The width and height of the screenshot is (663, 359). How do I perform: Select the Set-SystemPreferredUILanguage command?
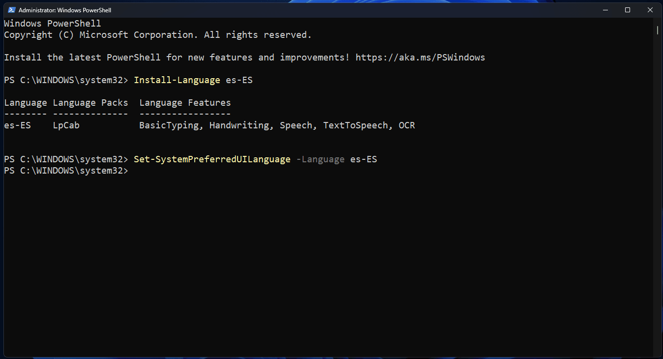click(212, 159)
